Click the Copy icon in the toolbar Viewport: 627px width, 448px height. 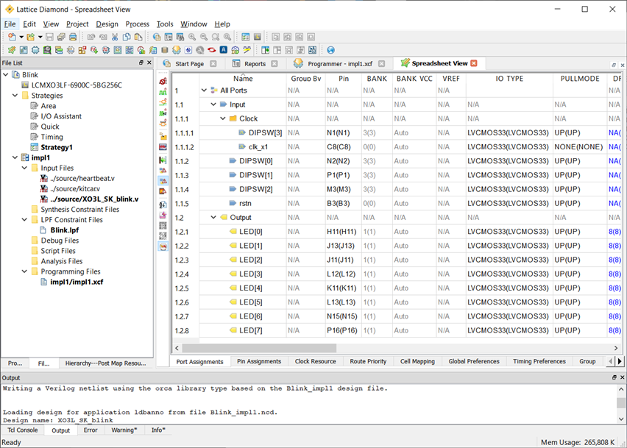tap(127, 38)
